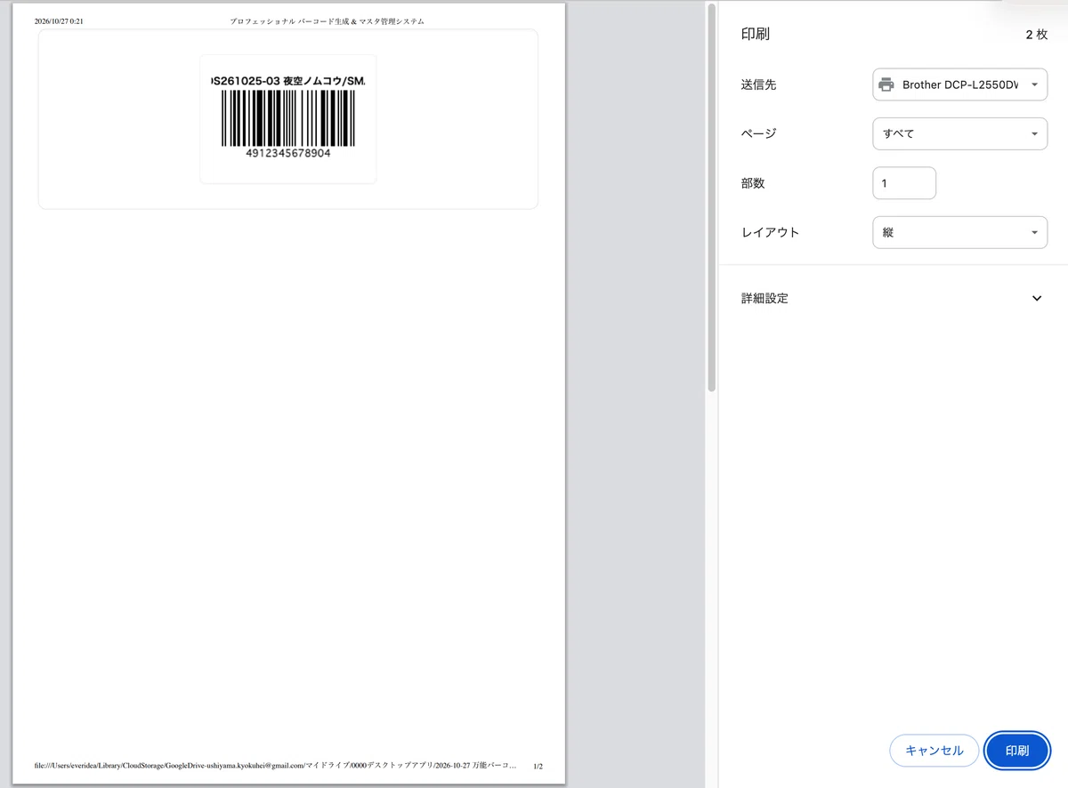The width and height of the screenshot is (1068, 788).
Task: Click the 部数 label
Action: pos(753,183)
